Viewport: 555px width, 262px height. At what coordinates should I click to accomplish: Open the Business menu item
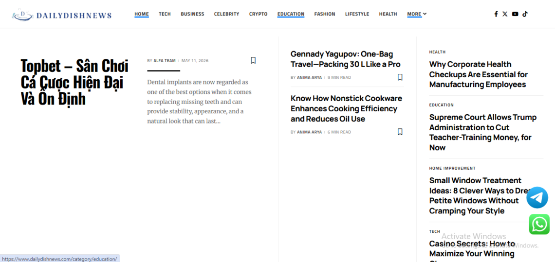(192, 14)
